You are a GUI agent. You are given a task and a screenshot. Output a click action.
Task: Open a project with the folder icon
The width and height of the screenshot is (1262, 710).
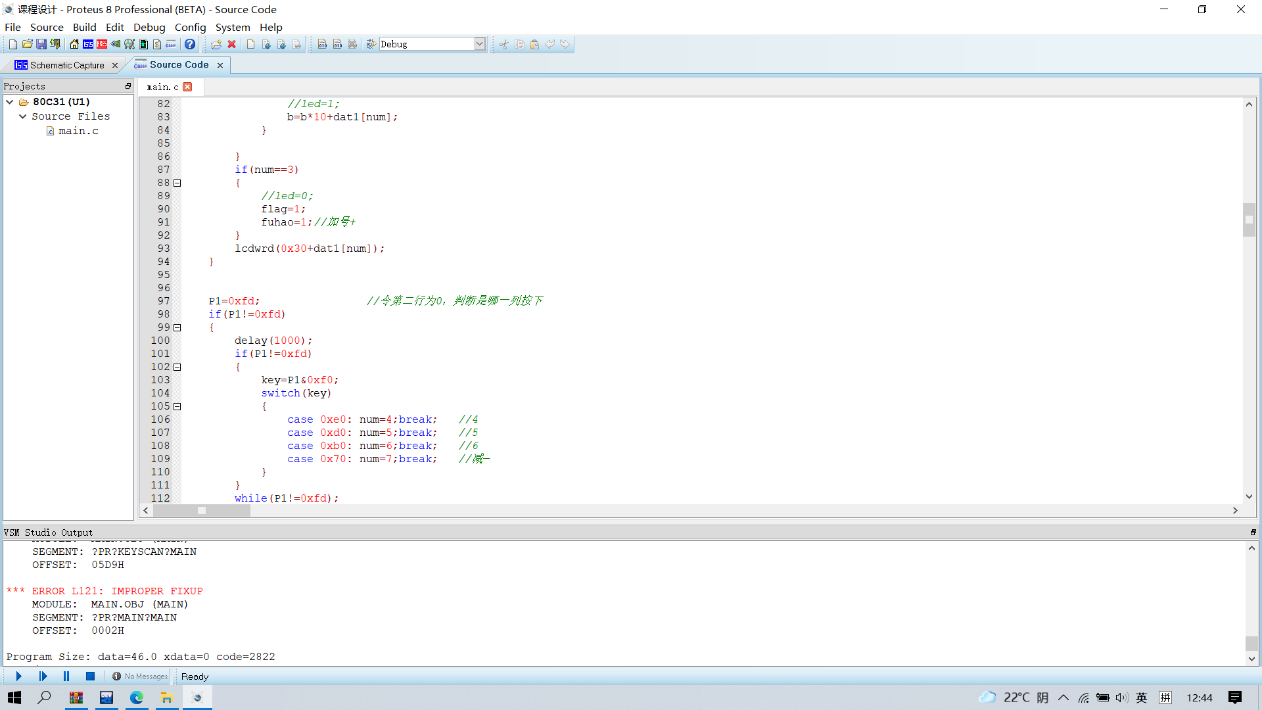pyautogui.click(x=27, y=44)
